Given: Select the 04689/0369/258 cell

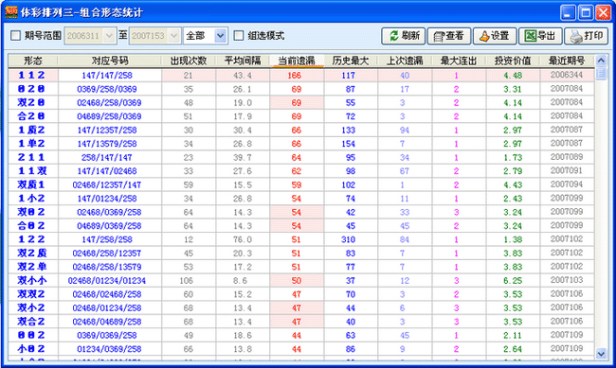Looking at the screenshot, I should click(x=109, y=226).
